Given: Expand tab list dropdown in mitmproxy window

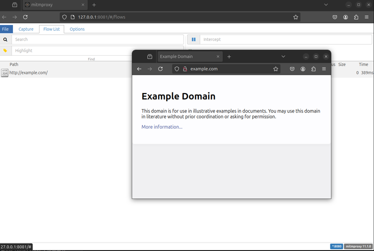Looking at the screenshot, I should point(326,5).
